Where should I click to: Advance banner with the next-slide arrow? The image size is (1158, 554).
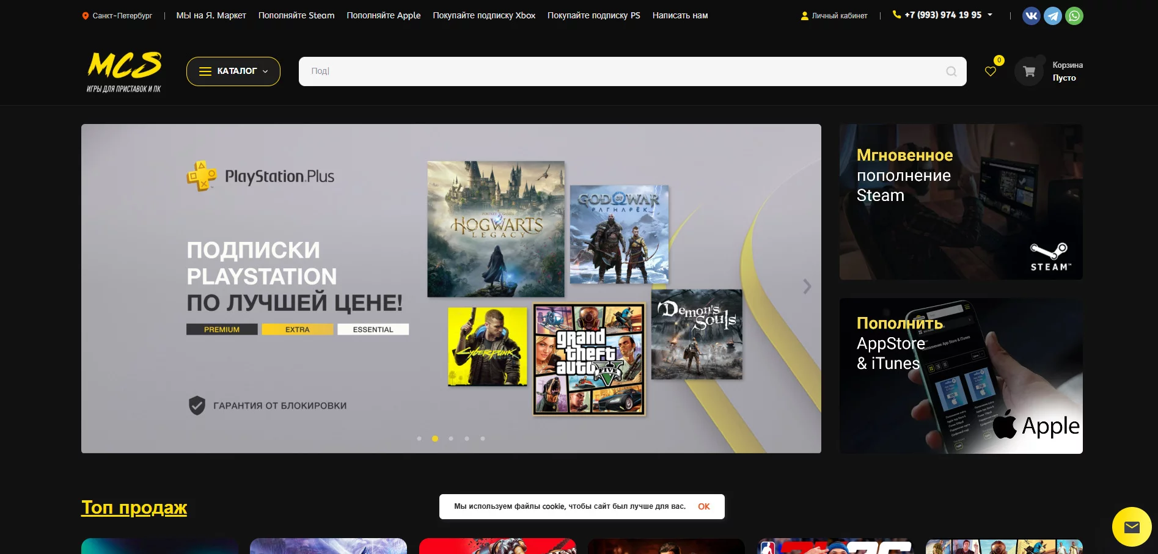807,286
